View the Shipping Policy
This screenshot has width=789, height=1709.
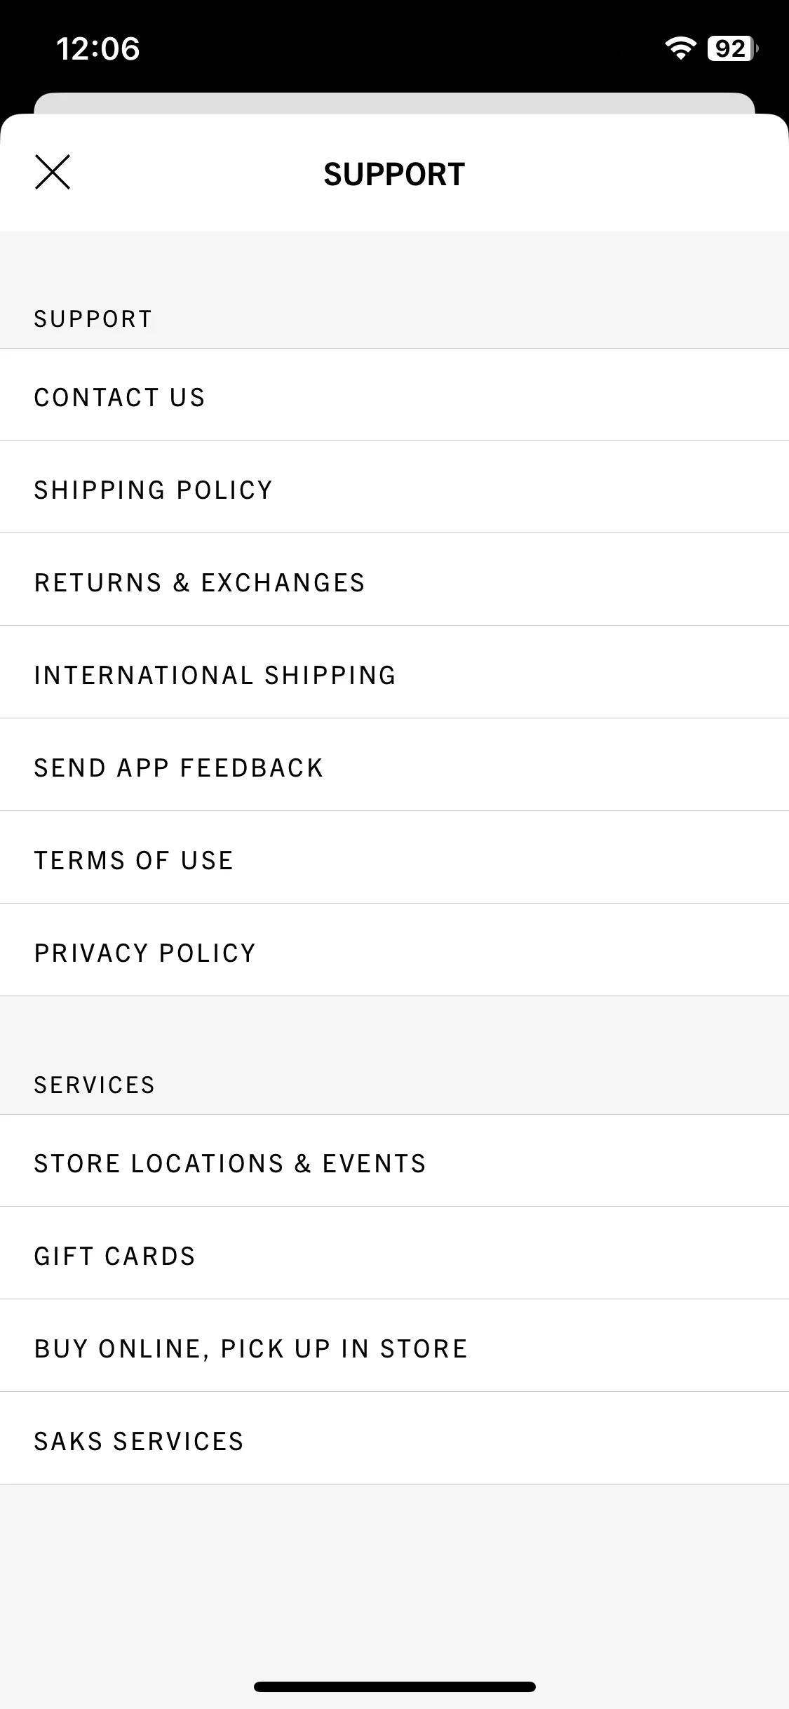[394, 488]
